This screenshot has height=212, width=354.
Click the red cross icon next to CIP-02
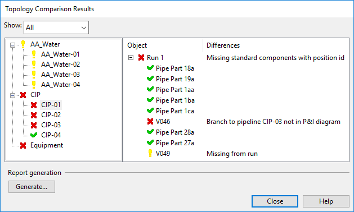click(34, 115)
